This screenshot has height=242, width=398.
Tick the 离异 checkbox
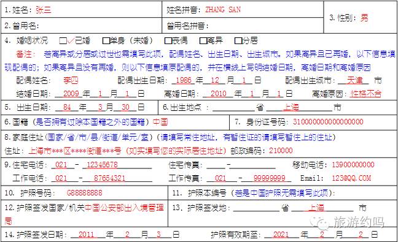[203, 41]
